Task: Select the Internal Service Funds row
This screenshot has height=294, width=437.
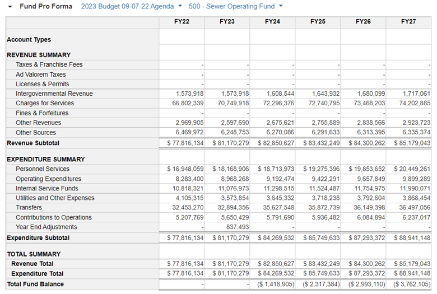Action: pyautogui.click(x=47, y=189)
